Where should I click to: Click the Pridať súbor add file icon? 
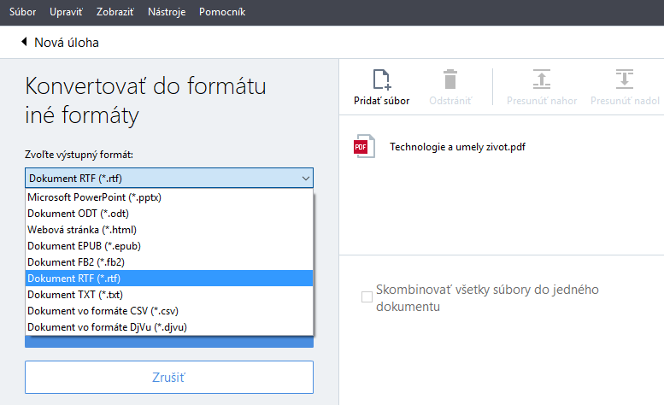[x=381, y=80]
